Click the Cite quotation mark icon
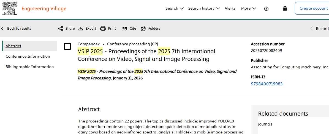This screenshot has height=134, width=329. point(125,29)
